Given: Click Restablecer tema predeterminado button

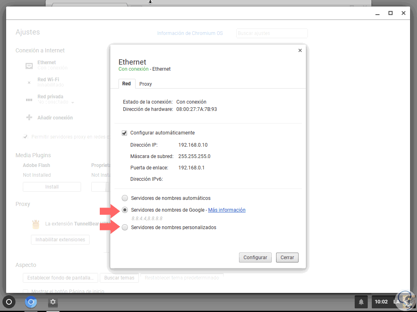Looking at the screenshot, I should (182, 278).
